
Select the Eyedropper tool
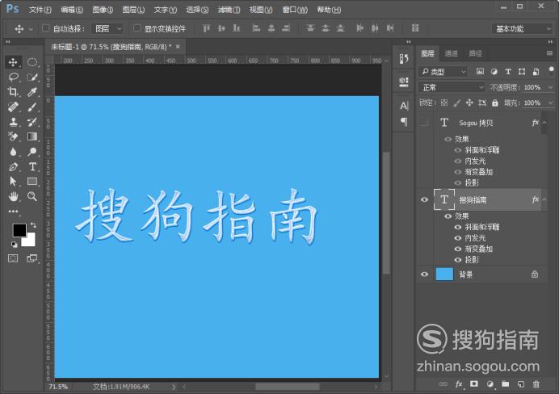click(x=32, y=92)
